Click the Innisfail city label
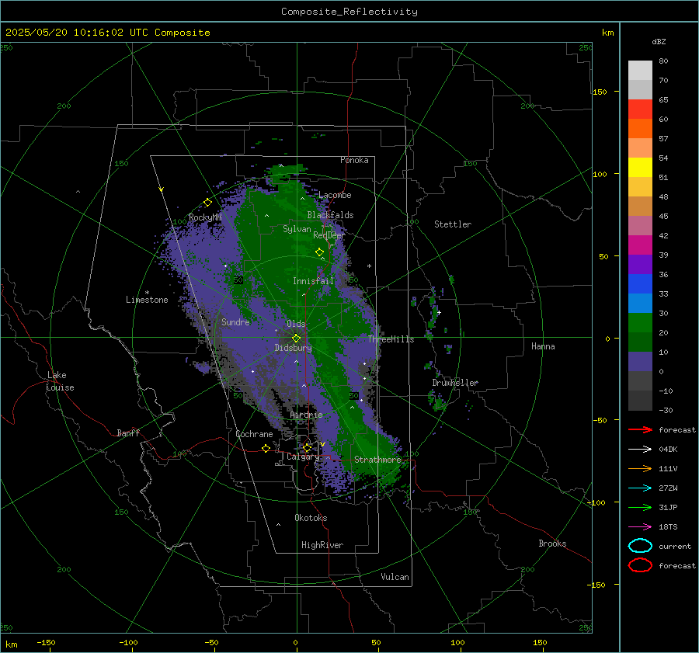 [x=313, y=281]
